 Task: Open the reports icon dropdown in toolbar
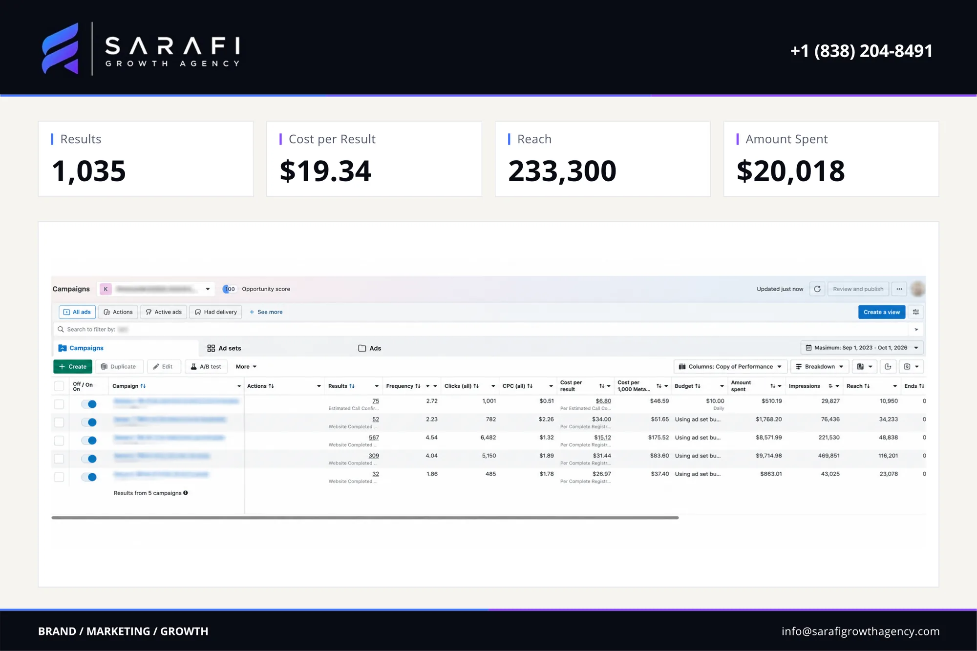click(865, 367)
